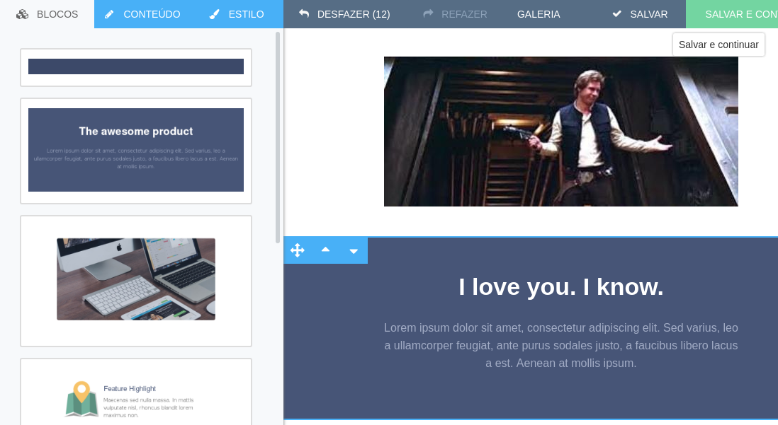This screenshot has width=778, height=425.
Task: Click the undo arrow icon
Action: pos(304,14)
